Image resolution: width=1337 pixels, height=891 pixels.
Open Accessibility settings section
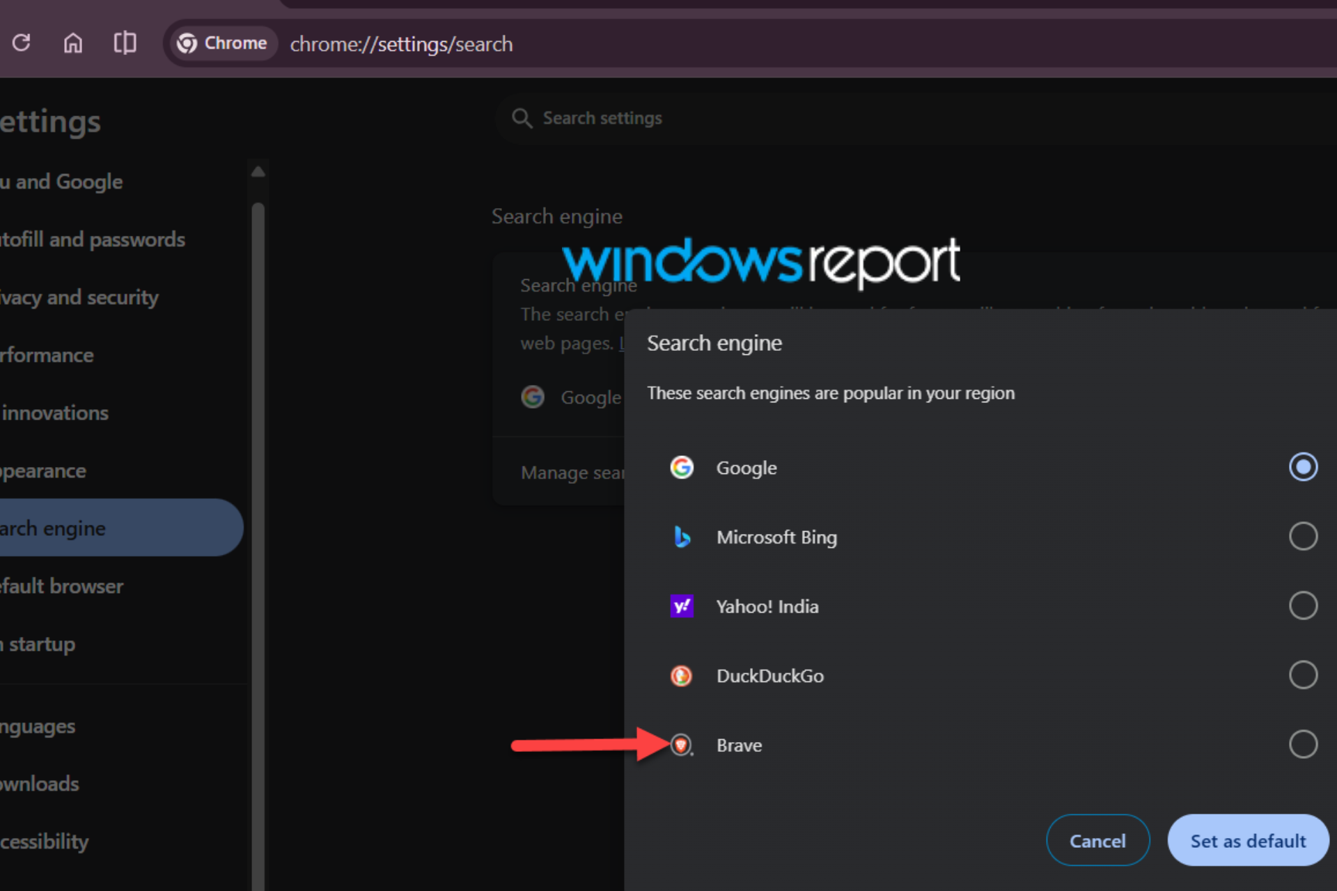(x=122, y=842)
